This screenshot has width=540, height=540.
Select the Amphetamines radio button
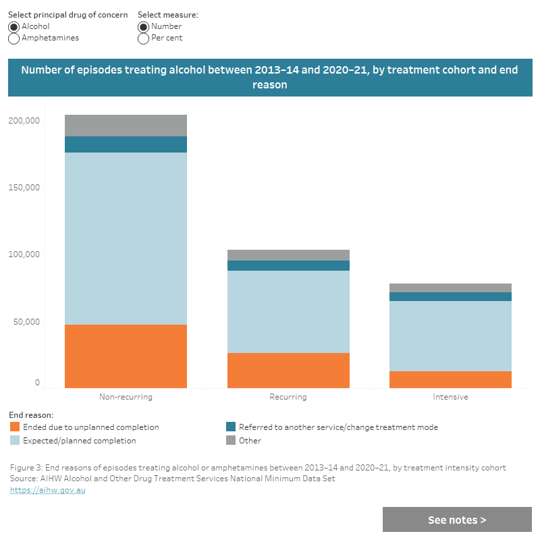(x=13, y=38)
